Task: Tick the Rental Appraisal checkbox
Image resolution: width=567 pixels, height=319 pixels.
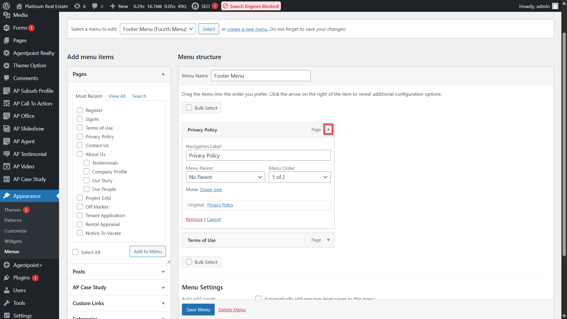Action: pyautogui.click(x=80, y=224)
